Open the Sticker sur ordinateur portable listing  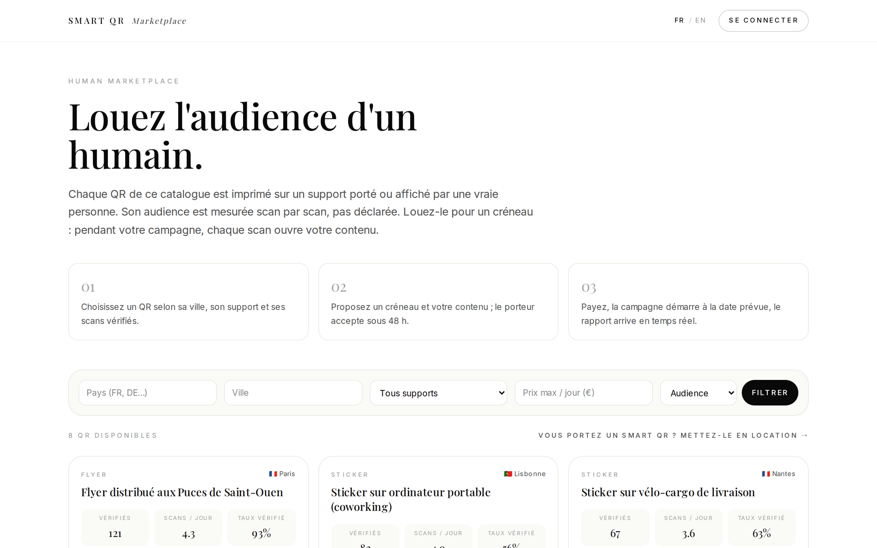click(411, 500)
